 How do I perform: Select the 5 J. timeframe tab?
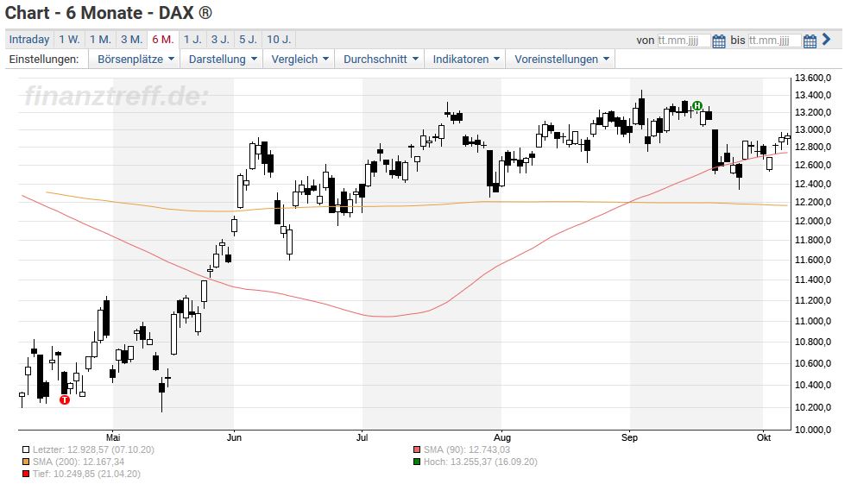tap(248, 40)
